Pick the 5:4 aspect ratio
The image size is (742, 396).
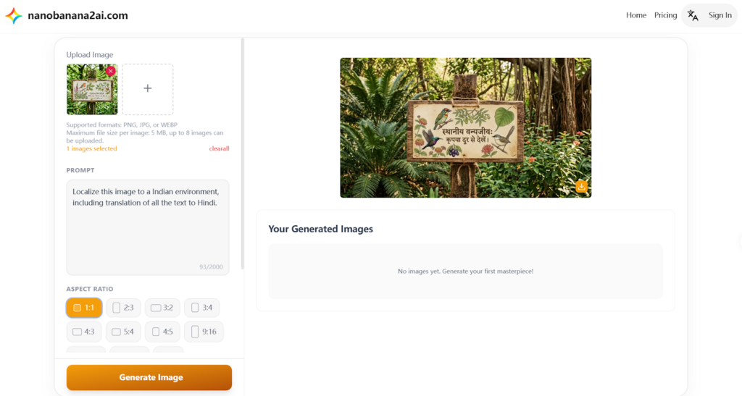tap(123, 332)
